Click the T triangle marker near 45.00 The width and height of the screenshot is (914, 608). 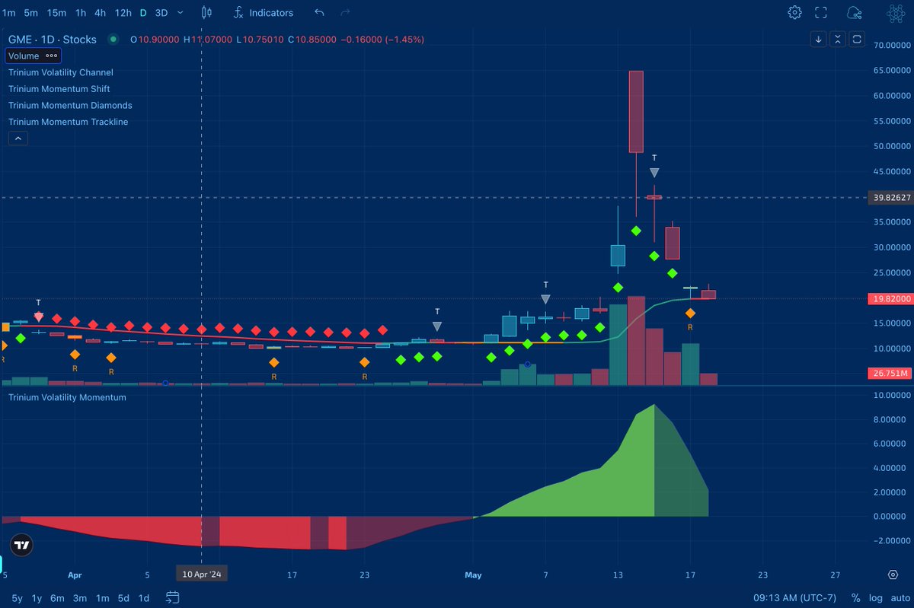point(654,173)
